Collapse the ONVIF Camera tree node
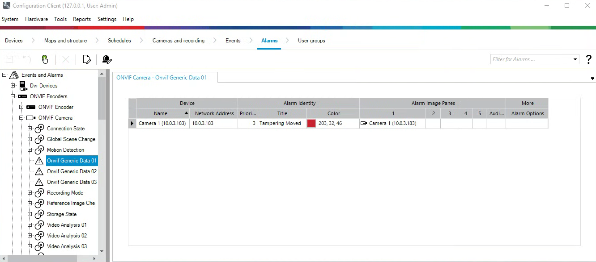Viewport: 596px width, 262px height. (21, 118)
